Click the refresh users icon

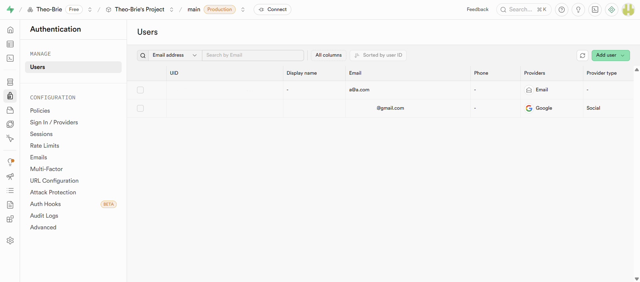pyautogui.click(x=582, y=55)
